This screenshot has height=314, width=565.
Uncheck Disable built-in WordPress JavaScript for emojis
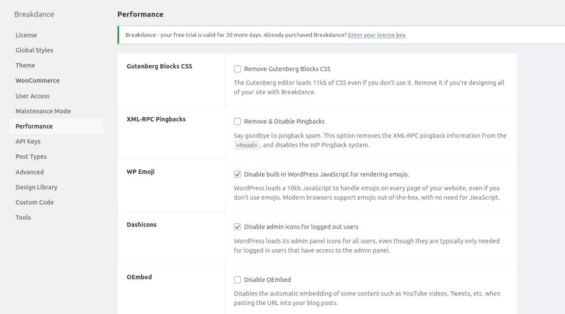pos(237,174)
